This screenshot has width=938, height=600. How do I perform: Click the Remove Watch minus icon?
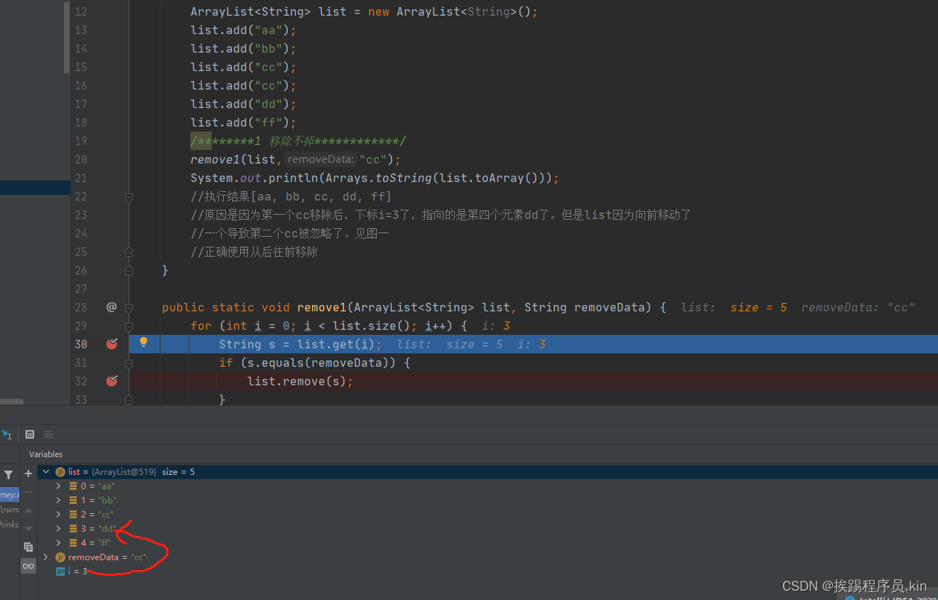[x=28, y=492]
